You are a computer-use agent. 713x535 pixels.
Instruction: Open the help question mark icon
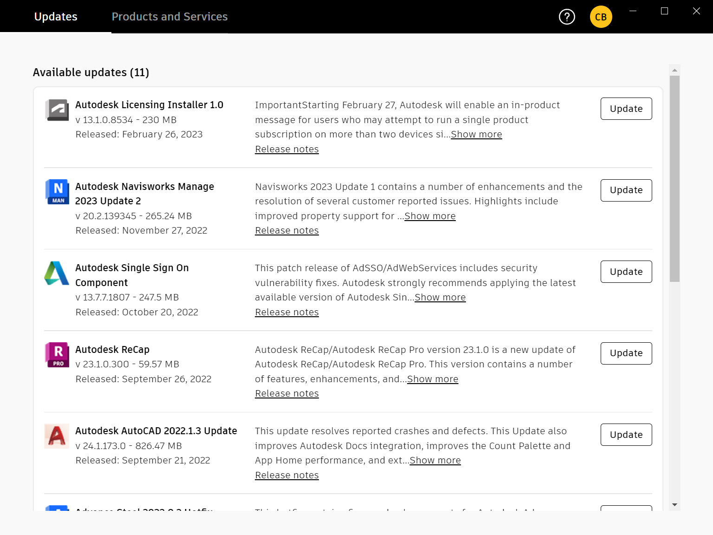(x=567, y=17)
